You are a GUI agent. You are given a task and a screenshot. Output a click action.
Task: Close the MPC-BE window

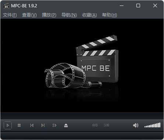tap(155, 5)
